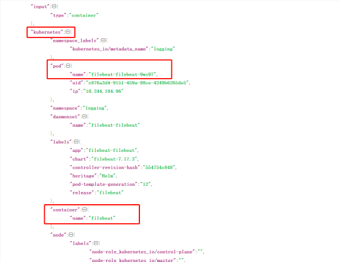Click the pod name value "filebeat-filebeat-9ws97"
This screenshot has width=339, height=262.
pyautogui.click(x=122, y=74)
